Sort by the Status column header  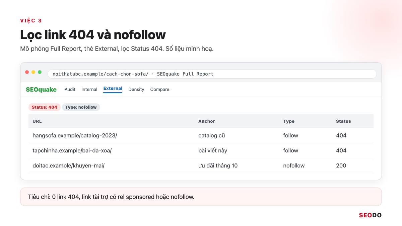click(x=343, y=121)
